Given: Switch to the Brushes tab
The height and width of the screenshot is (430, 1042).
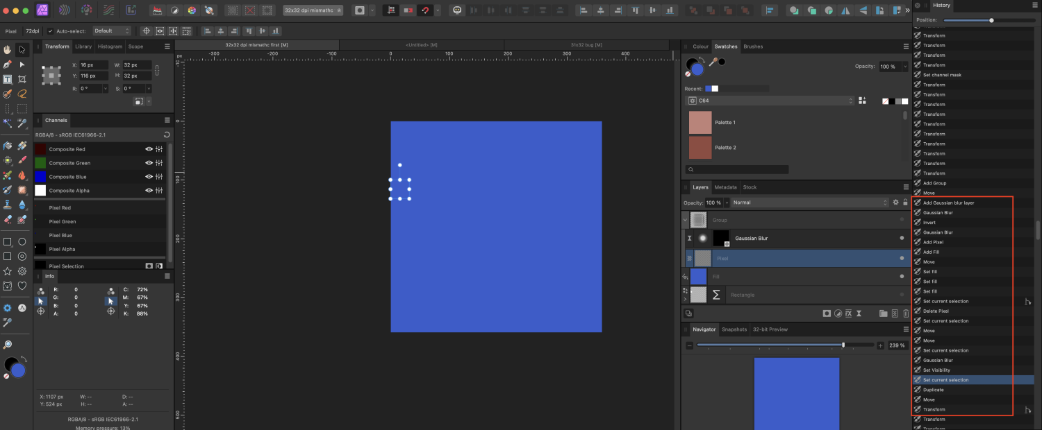Looking at the screenshot, I should point(753,46).
